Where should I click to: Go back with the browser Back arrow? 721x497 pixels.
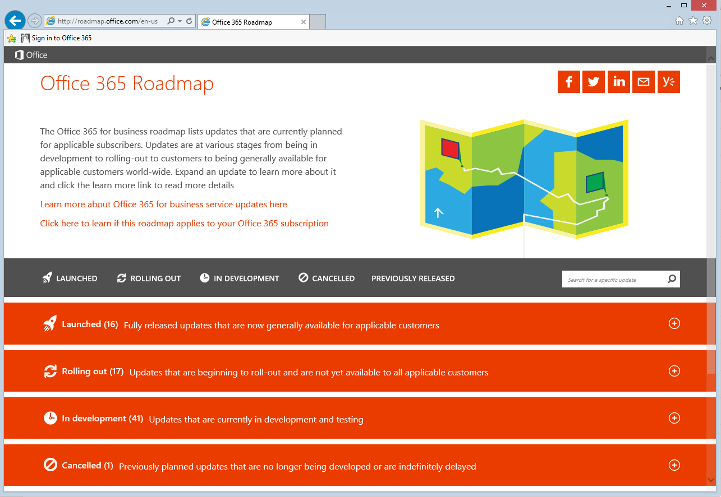(15, 21)
